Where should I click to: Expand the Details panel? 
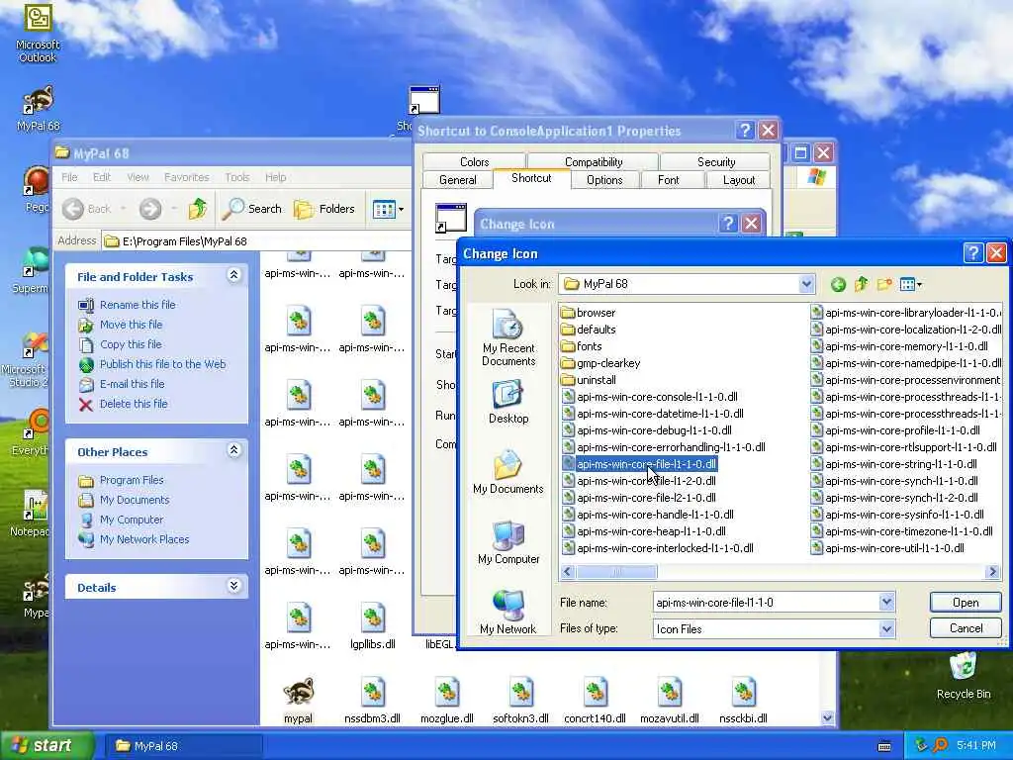tap(233, 586)
